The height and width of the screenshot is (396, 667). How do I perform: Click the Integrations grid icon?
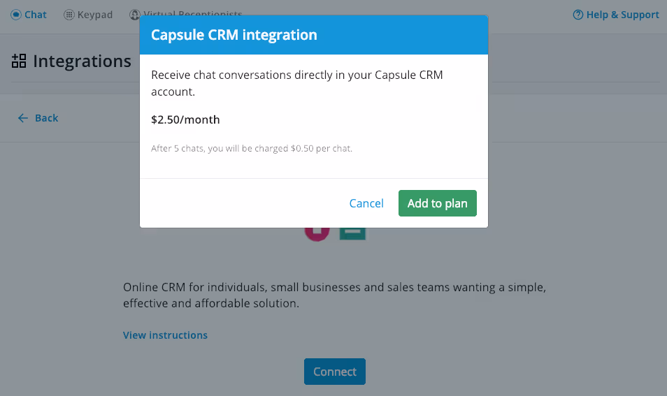pos(19,61)
